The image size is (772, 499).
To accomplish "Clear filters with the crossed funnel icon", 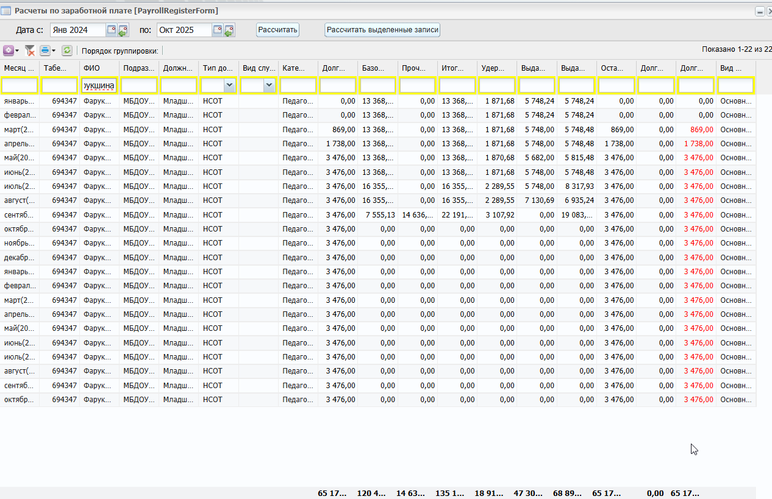I will point(29,51).
